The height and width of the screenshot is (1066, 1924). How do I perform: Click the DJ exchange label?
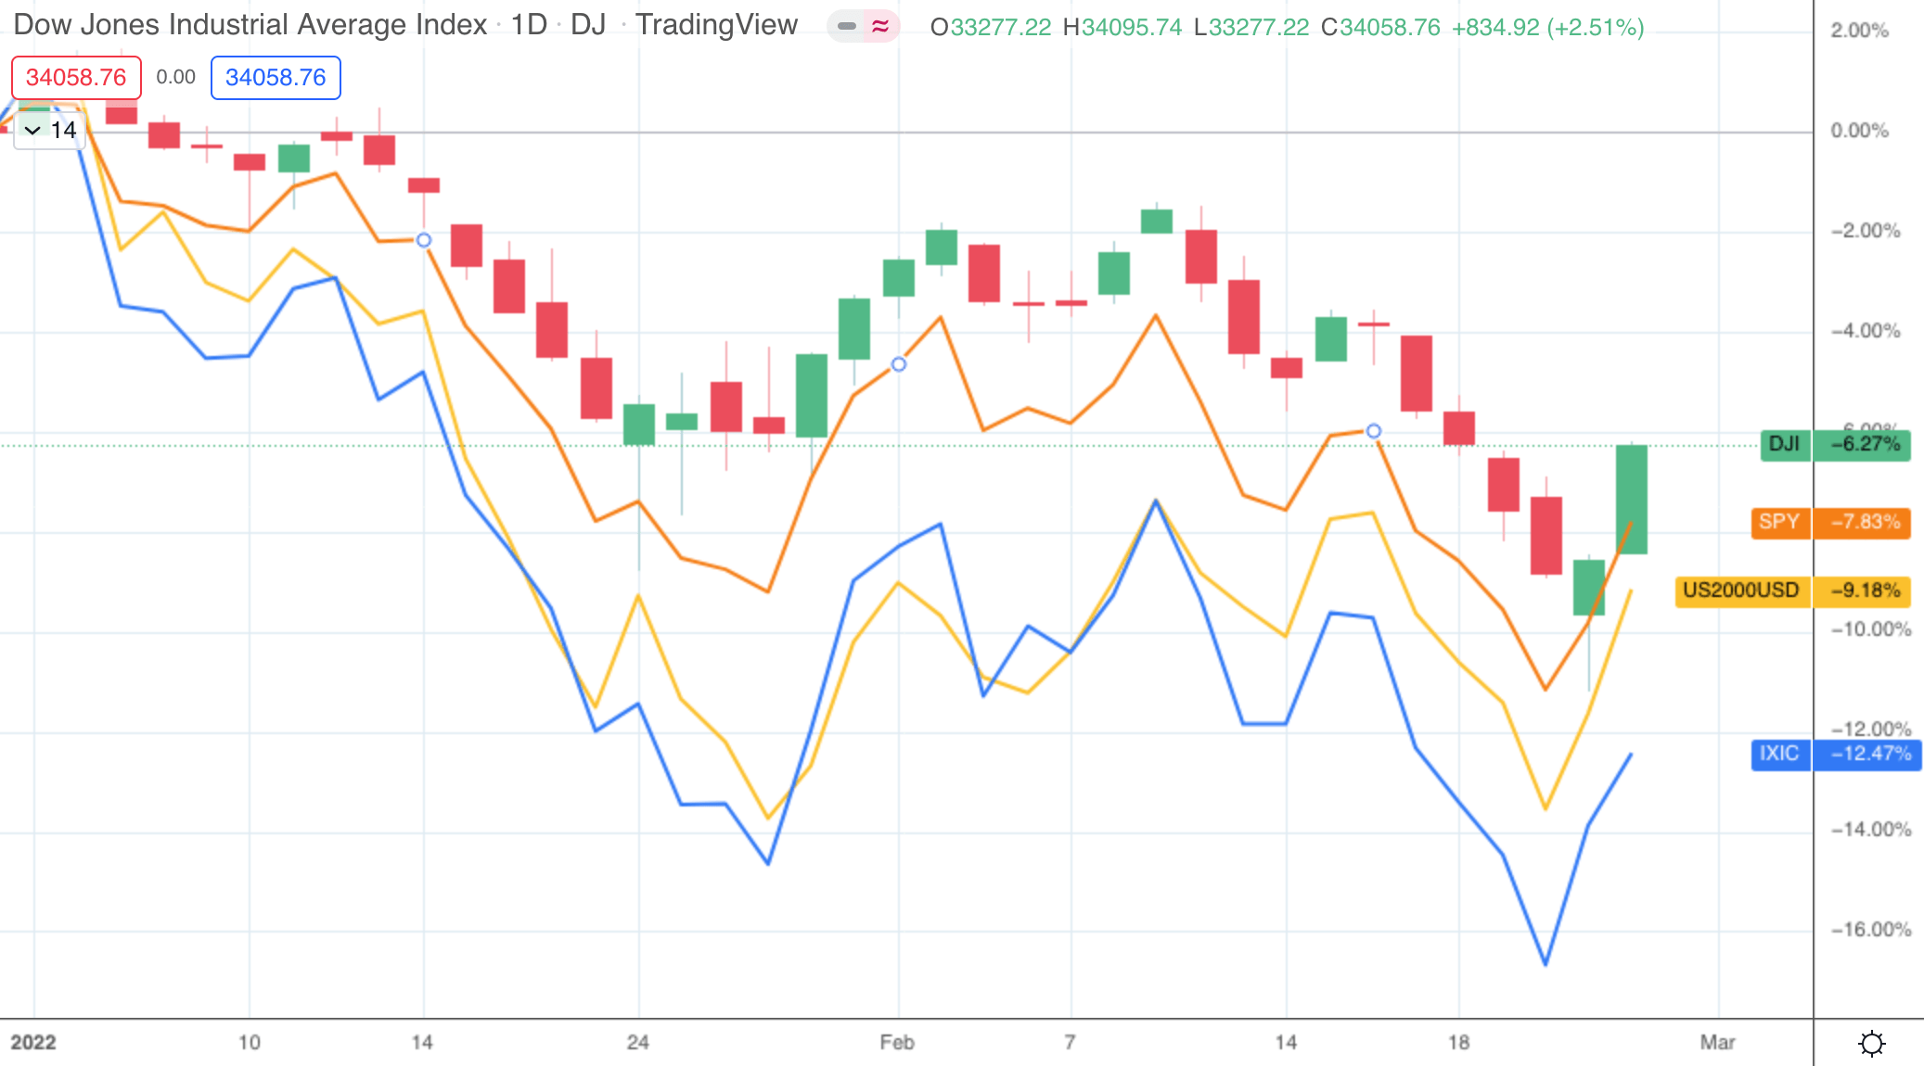(588, 25)
